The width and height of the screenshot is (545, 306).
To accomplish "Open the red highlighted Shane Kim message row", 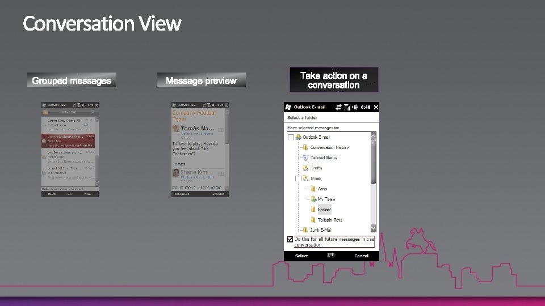I will (69, 141).
